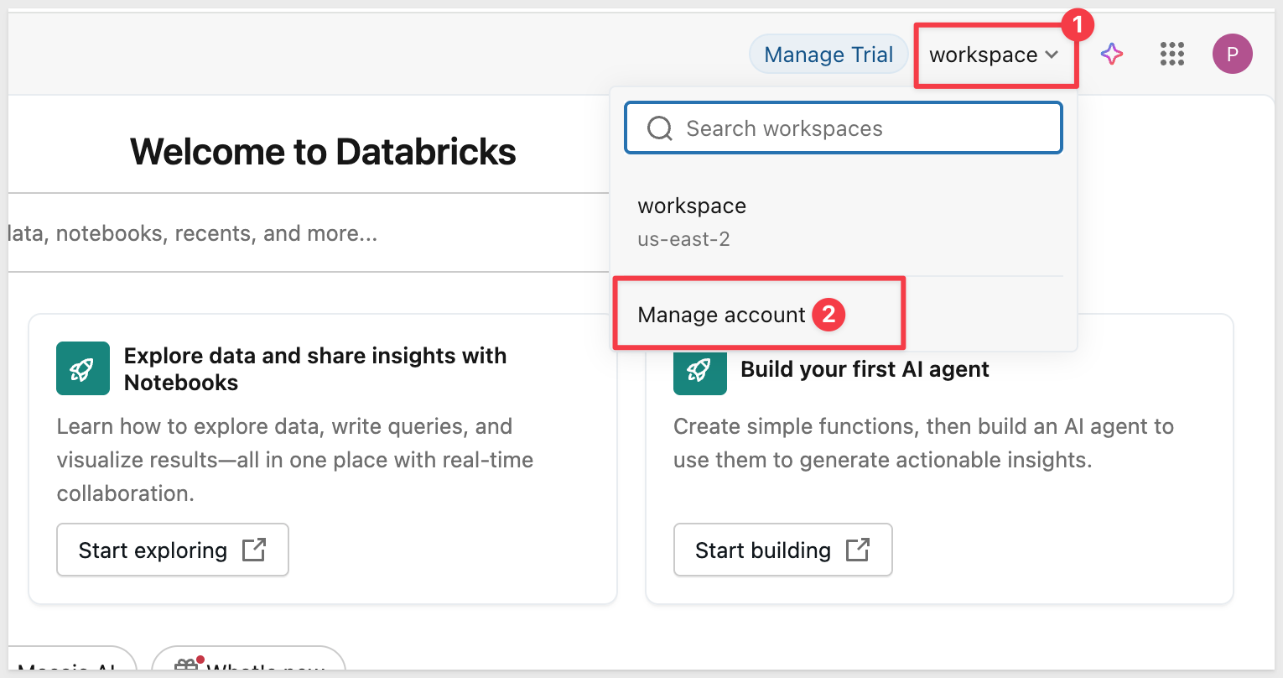Click the What's new gift icon pill
The width and height of the screenshot is (1283, 678).
pyautogui.click(x=248, y=665)
